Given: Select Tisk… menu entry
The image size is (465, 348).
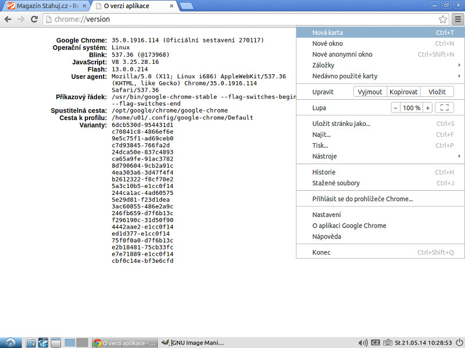Looking at the screenshot, I should click(x=381, y=146).
